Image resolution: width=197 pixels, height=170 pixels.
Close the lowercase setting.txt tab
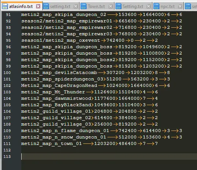point(76,6)
